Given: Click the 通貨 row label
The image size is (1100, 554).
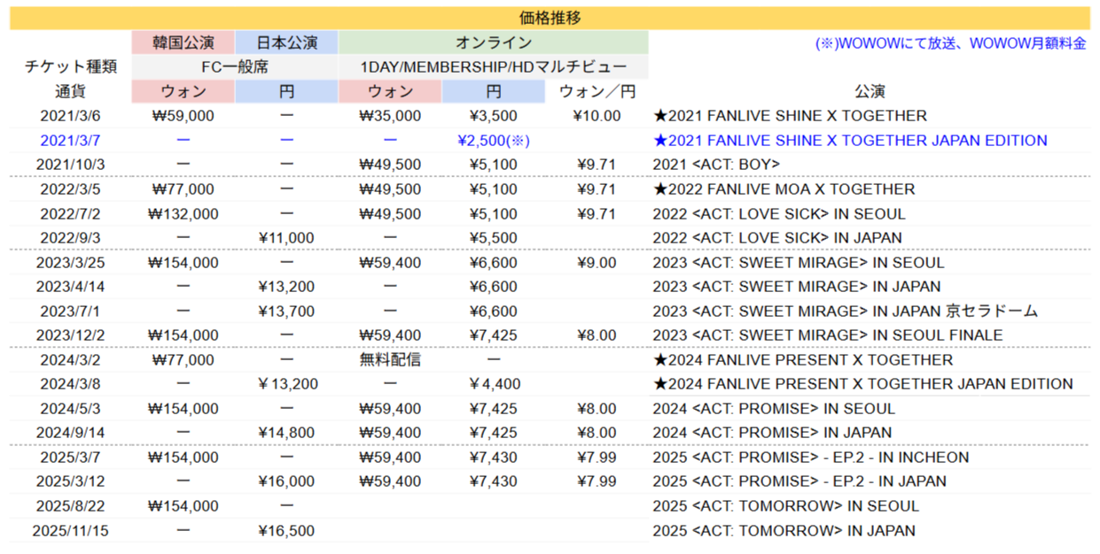Looking at the screenshot, I should 71,91.
